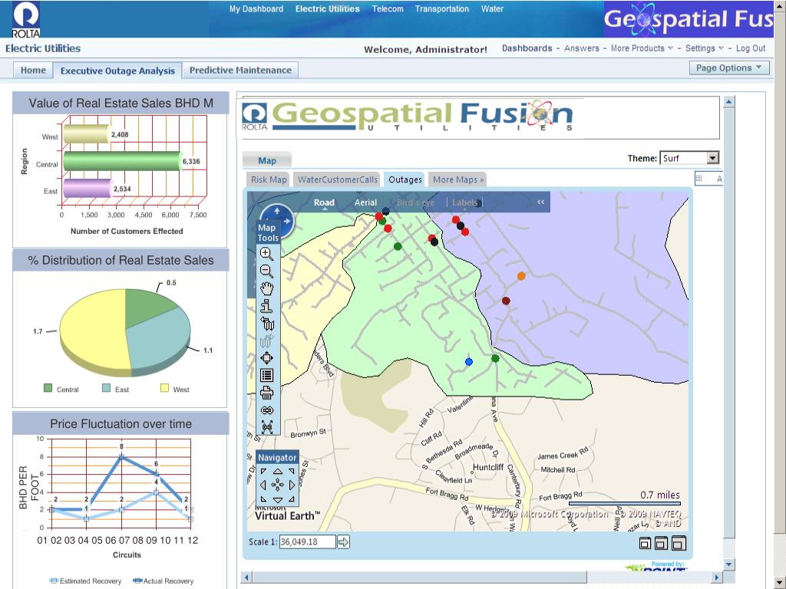Click the orange outage dot on map
Image resolution: width=786 pixels, height=589 pixels.
click(521, 276)
